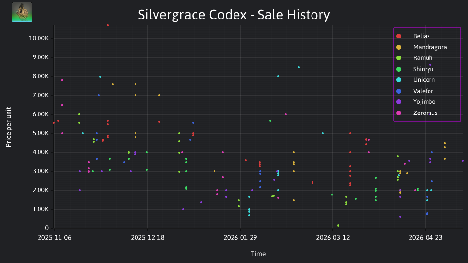Toggle the Mandragora legend entry
468x263 pixels.
421,47
